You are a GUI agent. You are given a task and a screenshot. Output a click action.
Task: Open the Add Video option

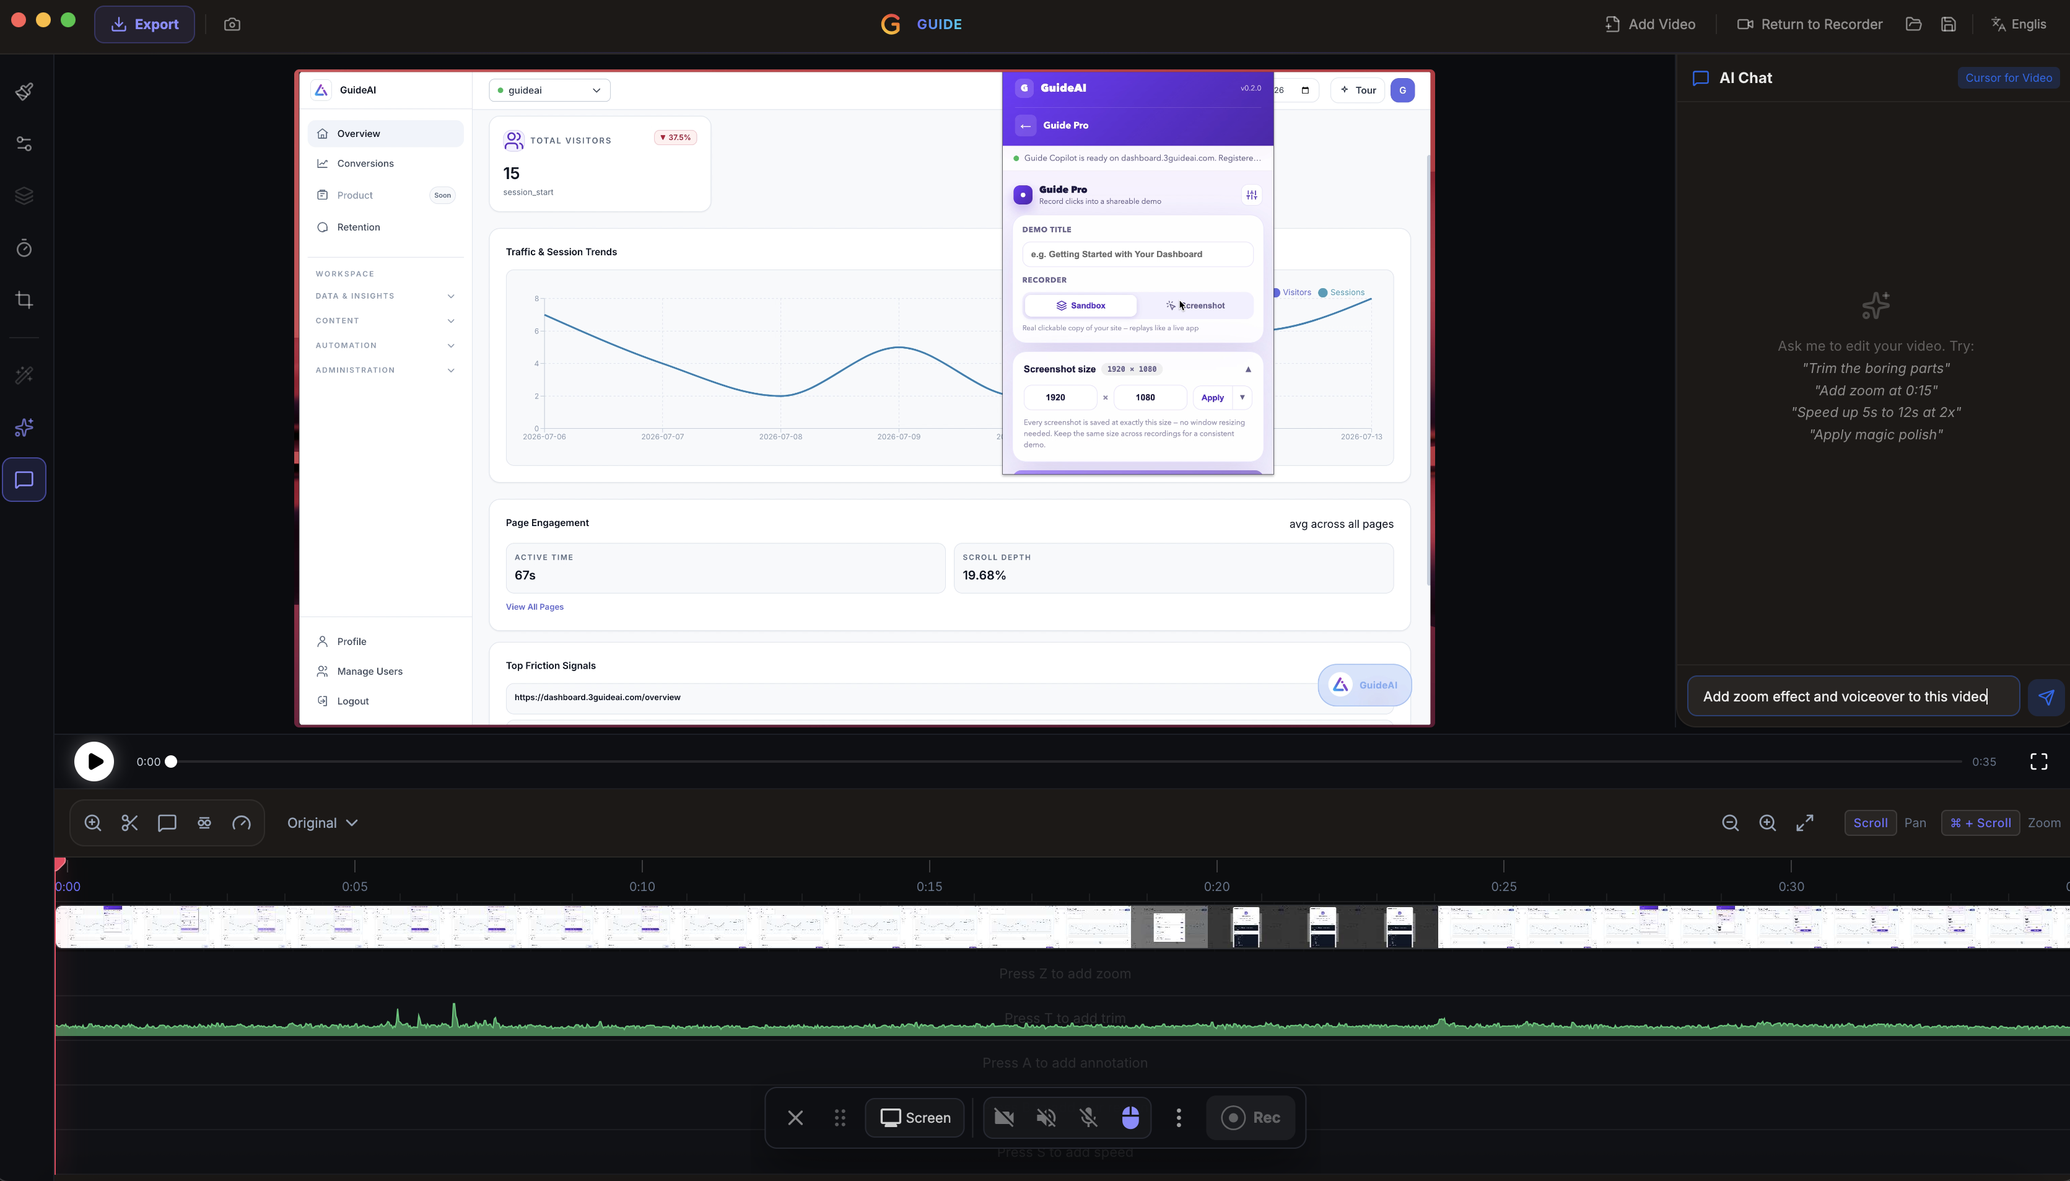click(1650, 24)
